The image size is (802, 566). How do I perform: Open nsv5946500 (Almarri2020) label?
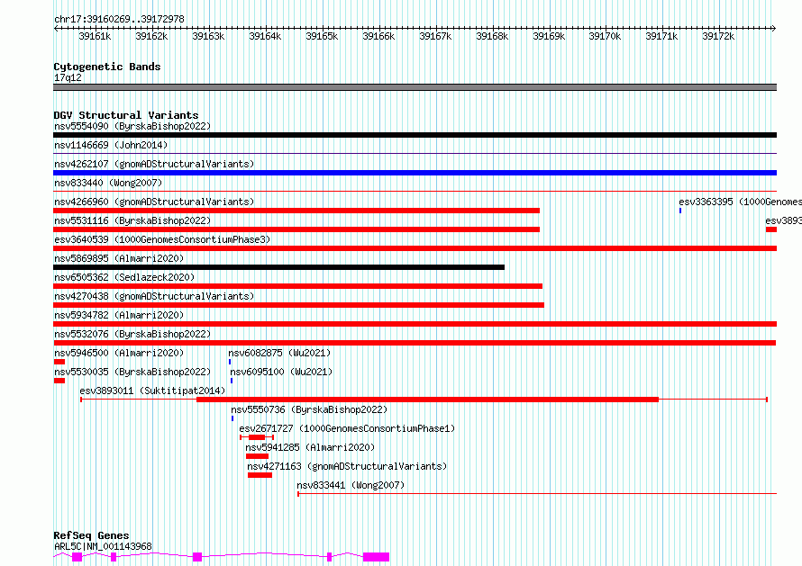coord(119,353)
